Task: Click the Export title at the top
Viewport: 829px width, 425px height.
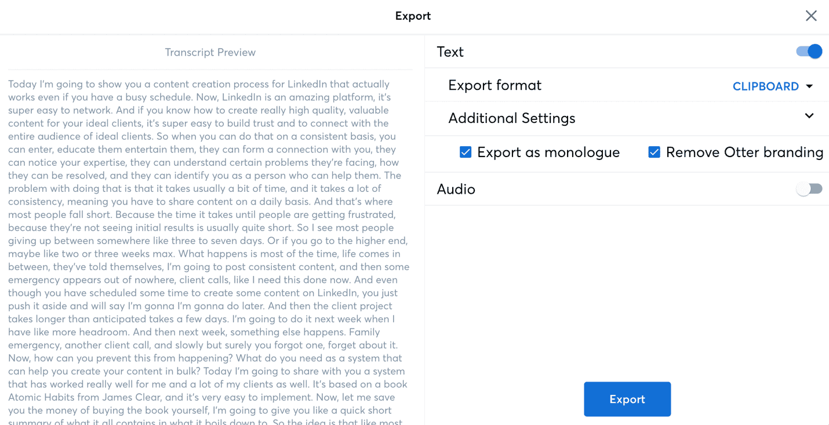Action: point(413,16)
